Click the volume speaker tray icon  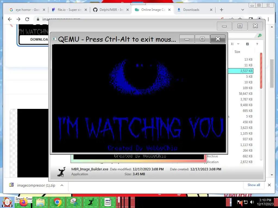tap(252, 202)
